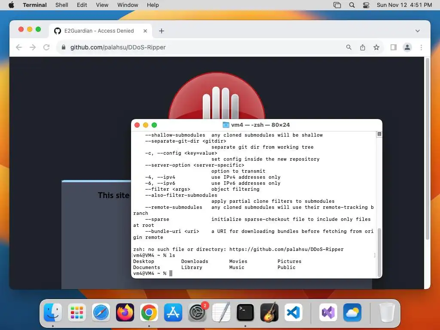This screenshot has width=440, height=330.
Task: Reload the Chrome page
Action: coord(46,47)
